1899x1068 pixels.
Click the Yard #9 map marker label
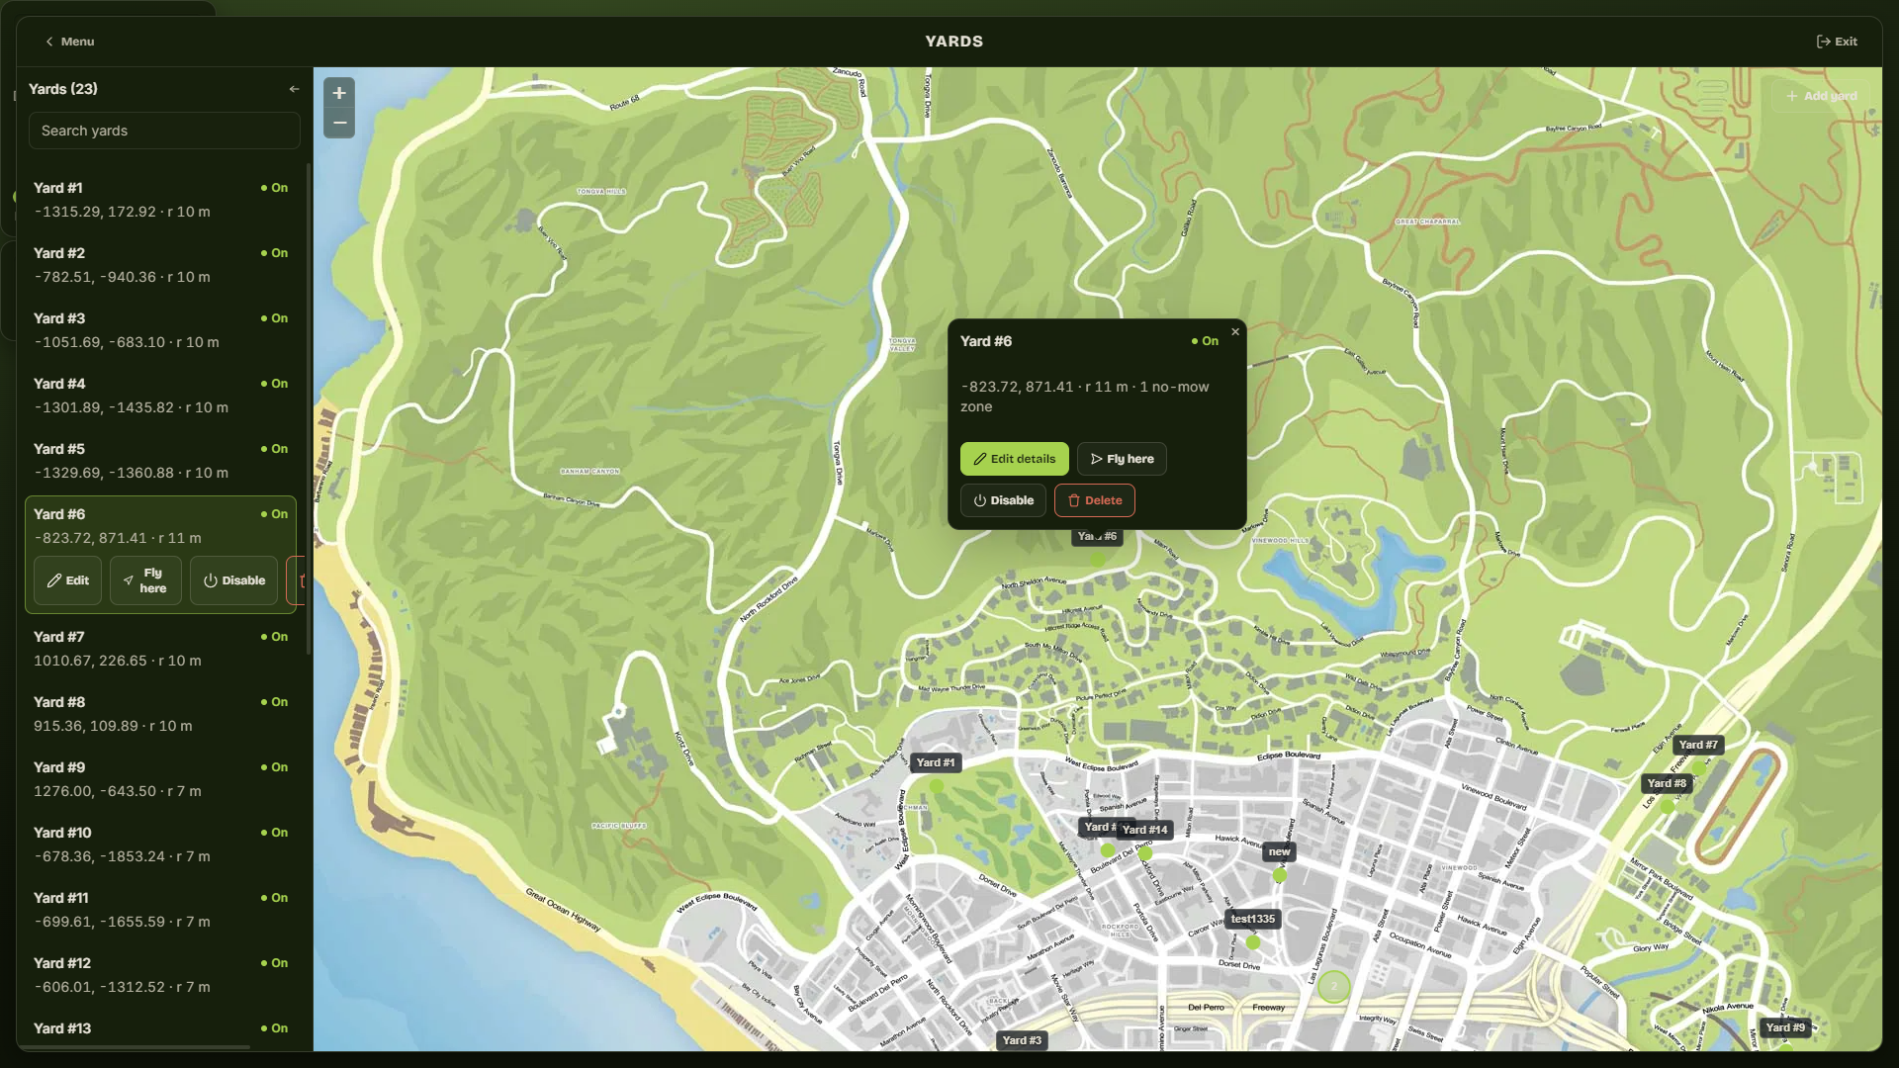click(1785, 1027)
